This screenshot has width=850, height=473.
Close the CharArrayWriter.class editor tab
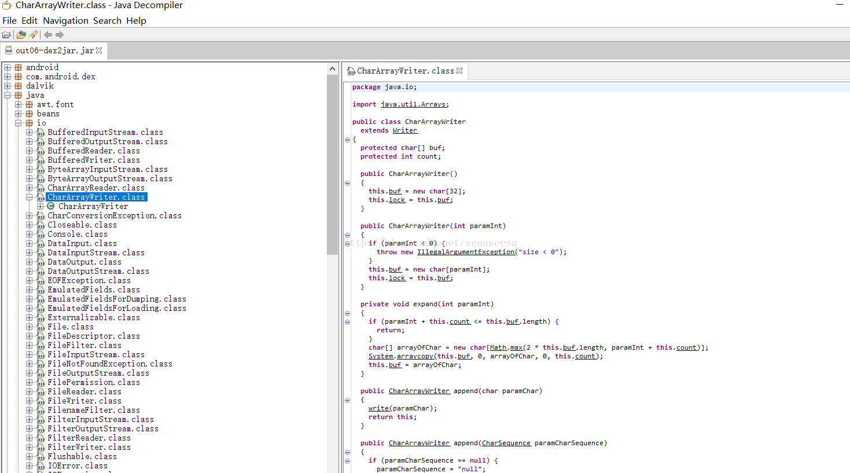[x=459, y=71]
